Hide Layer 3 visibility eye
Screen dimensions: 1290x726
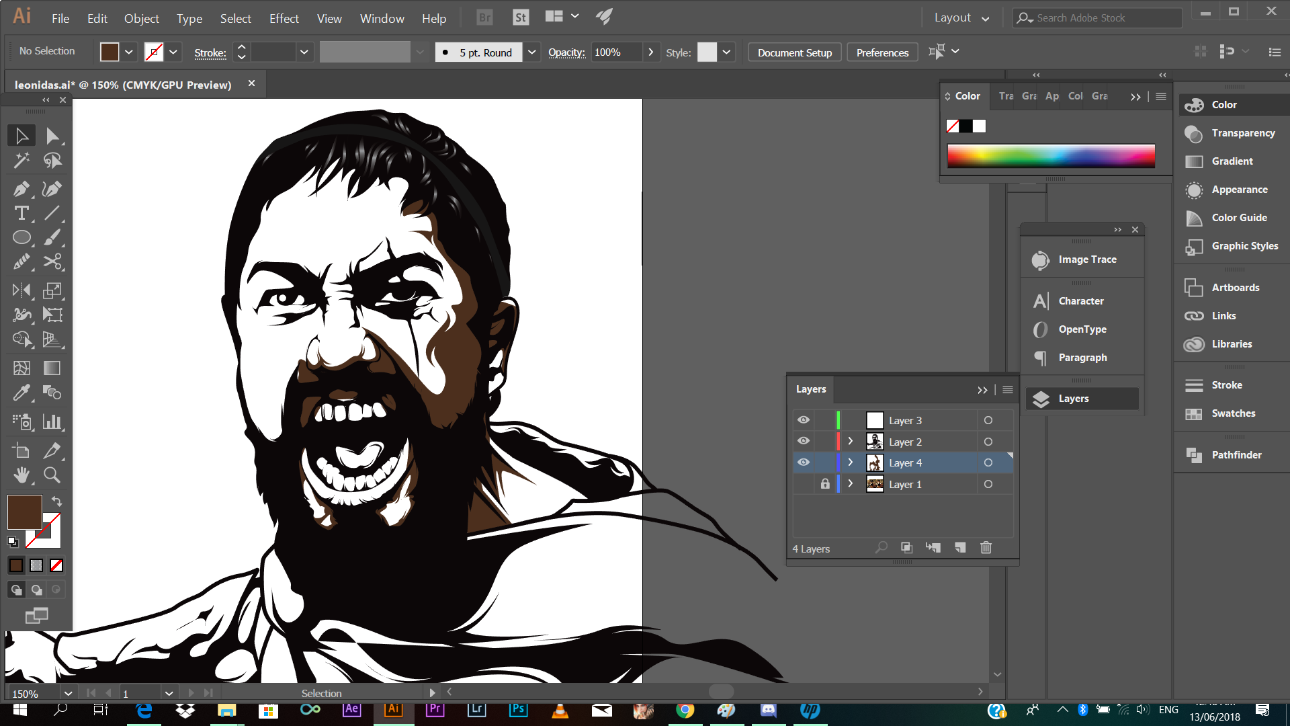click(804, 420)
